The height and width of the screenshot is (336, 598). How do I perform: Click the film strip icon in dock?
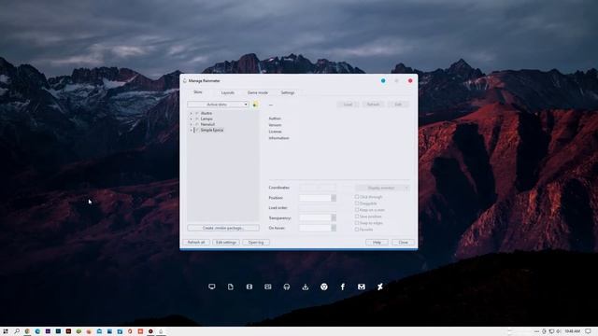pos(249,287)
